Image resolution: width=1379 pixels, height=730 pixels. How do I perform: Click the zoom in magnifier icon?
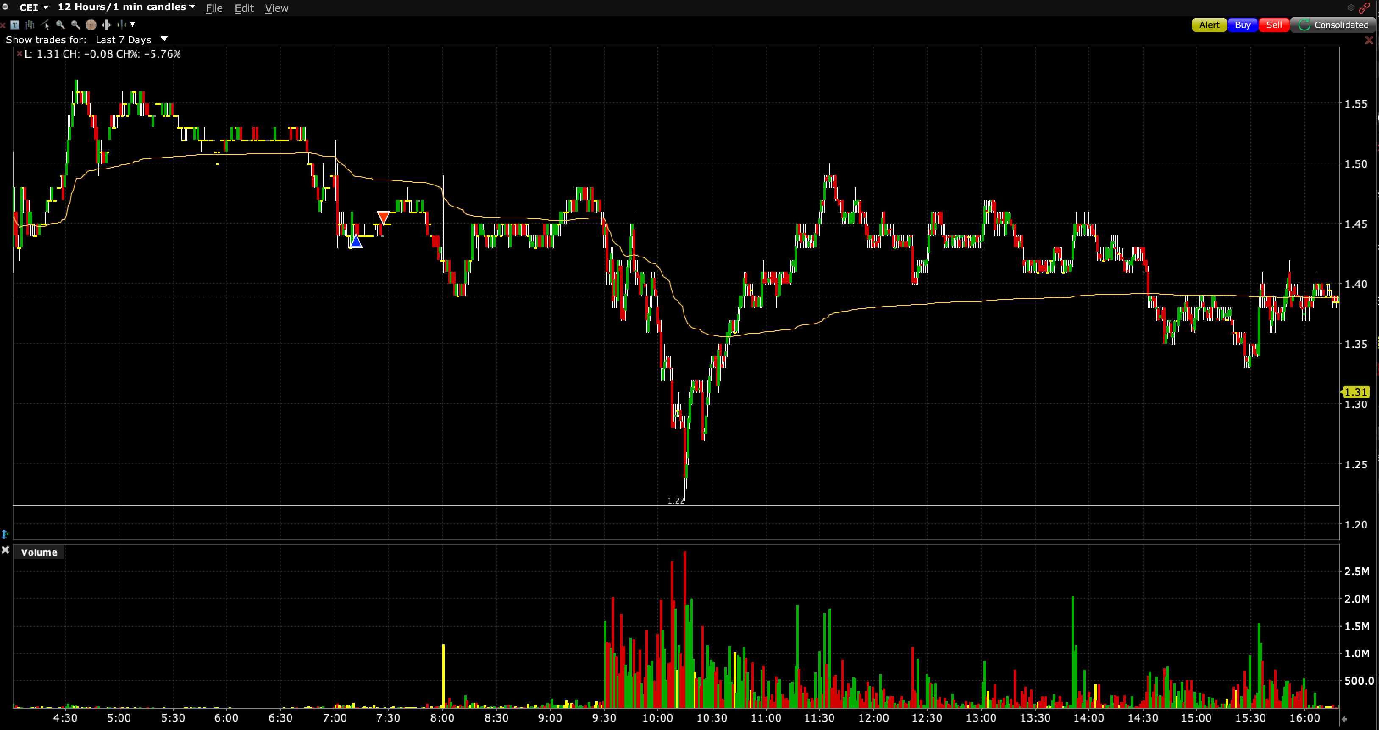pyautogui.click(x=61, y=25)
